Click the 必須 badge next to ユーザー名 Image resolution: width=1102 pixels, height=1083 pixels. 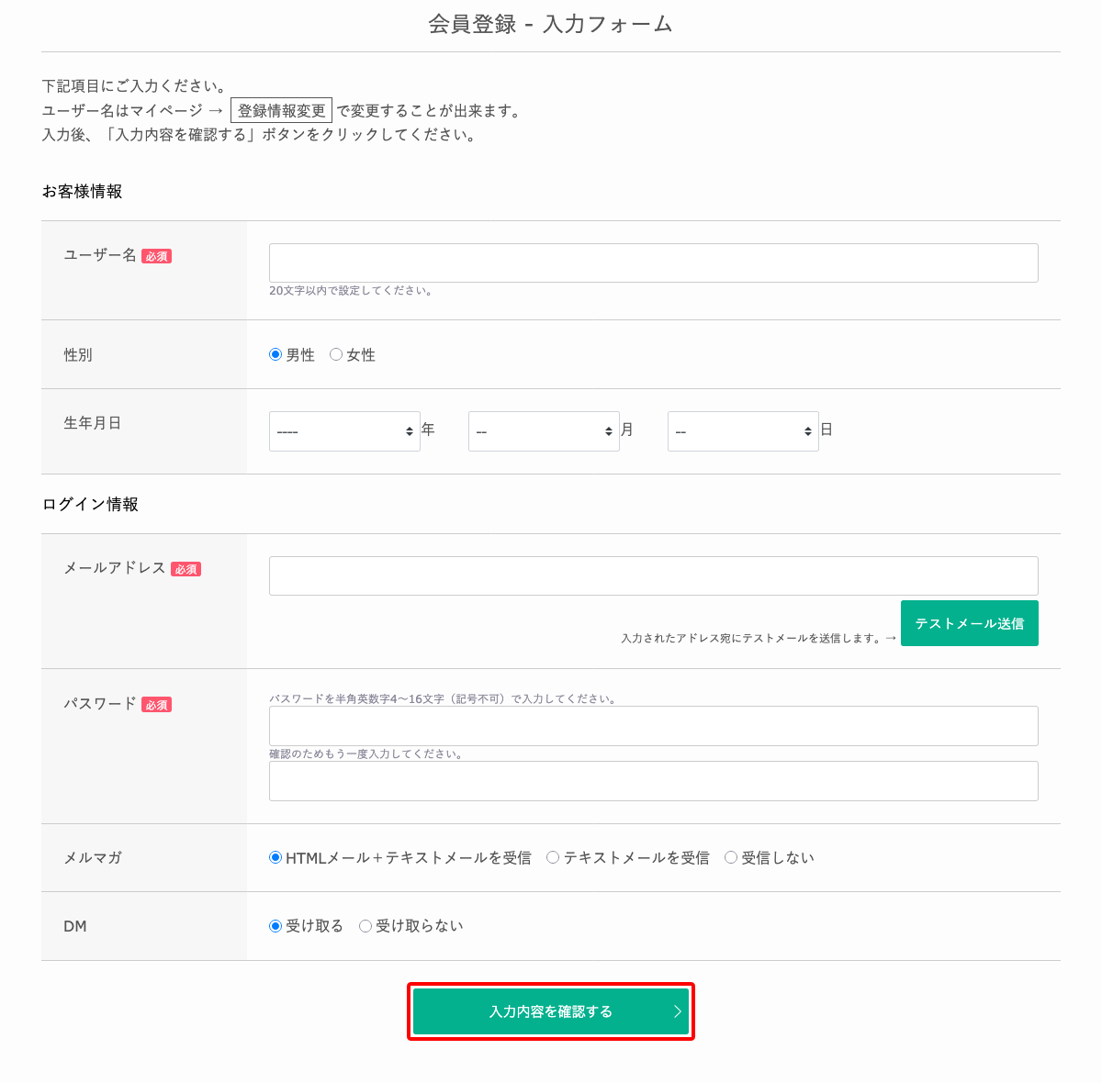coord(157,257)
